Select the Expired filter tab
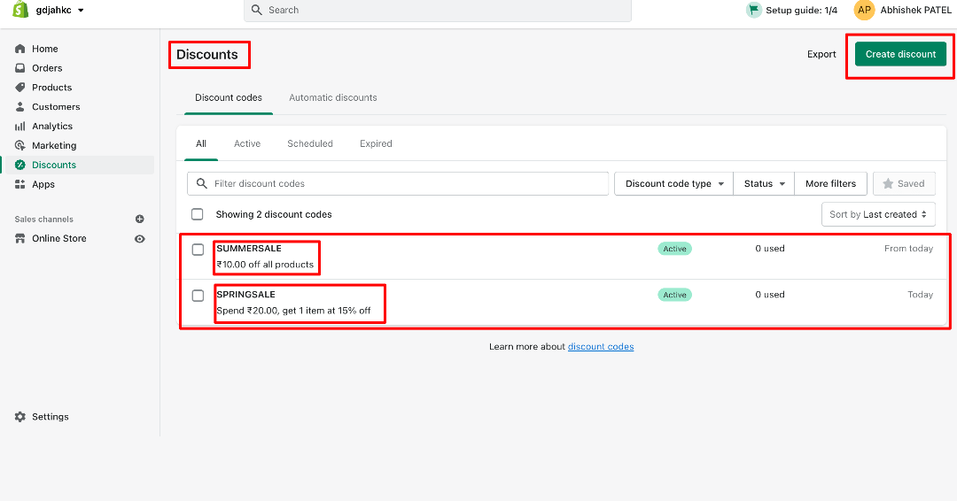The width and height of the screenshot is (957, 501). [376, 144]
